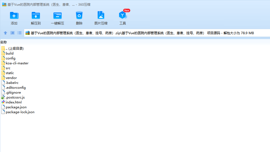This screenshot has width=270, height=152.
Task: Select the .. (上级目录) parent folder entry
Action: (x=14, y=48)
